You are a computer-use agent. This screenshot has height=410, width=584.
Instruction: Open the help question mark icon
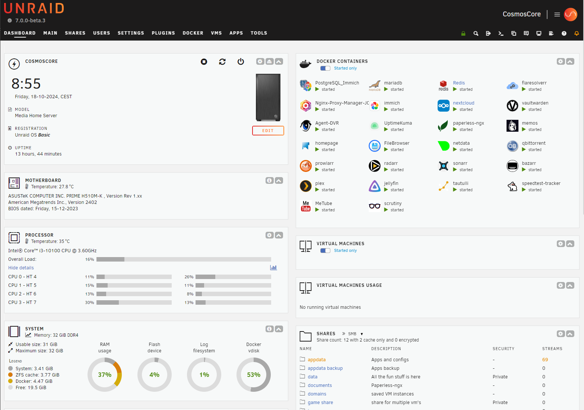[564, 33]
